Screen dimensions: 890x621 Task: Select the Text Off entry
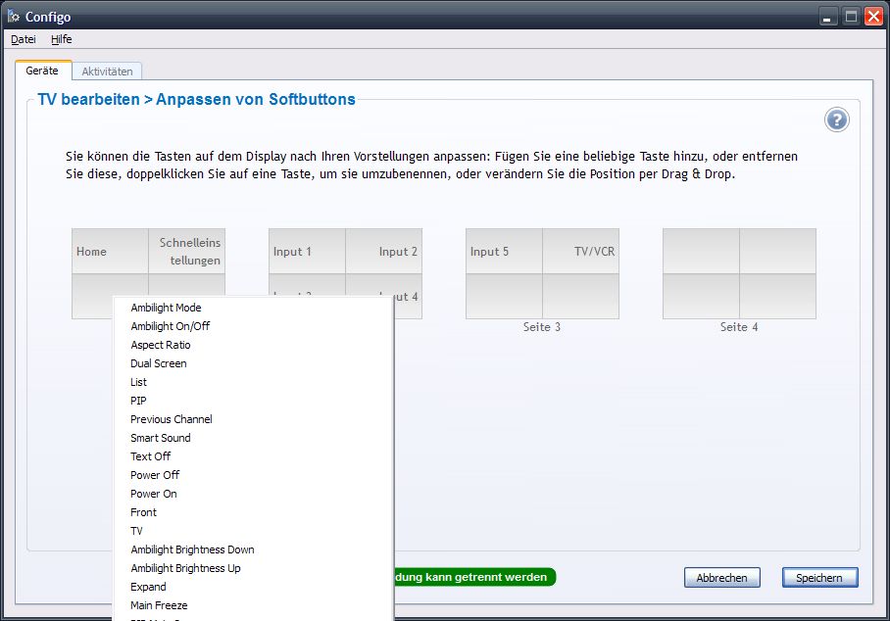coord(150,456)
